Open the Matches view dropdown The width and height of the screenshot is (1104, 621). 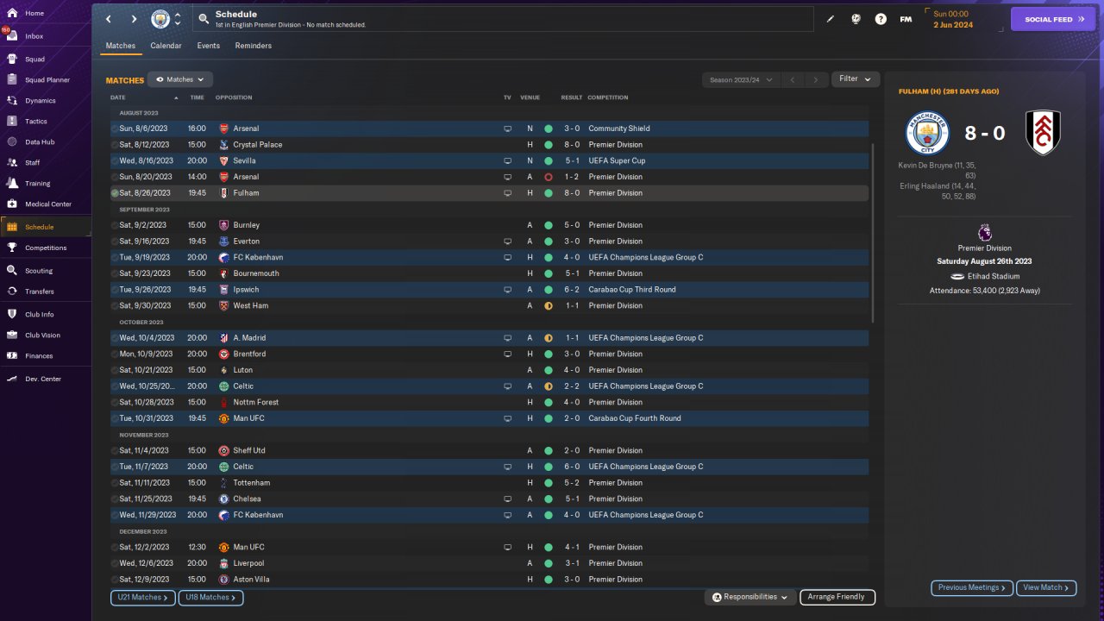[180, 79]
